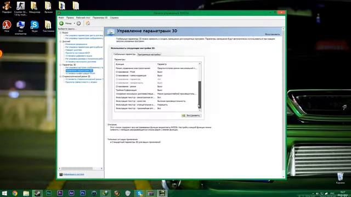Click the settings list vertical scrollbar thumb

[x=200, y=95]
